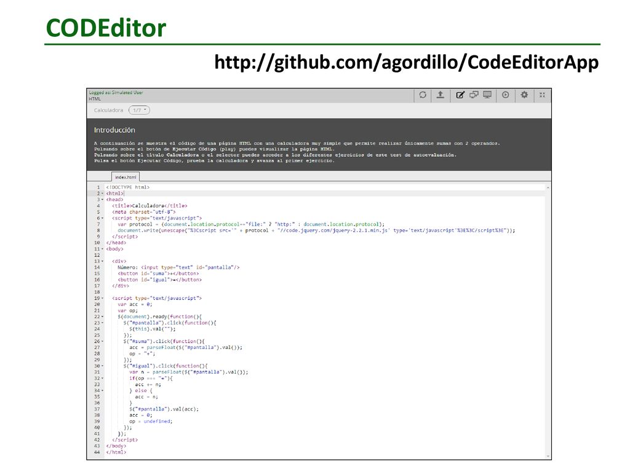
Task: Click the closing '</body>' line
Action: (x=116, y=446)
